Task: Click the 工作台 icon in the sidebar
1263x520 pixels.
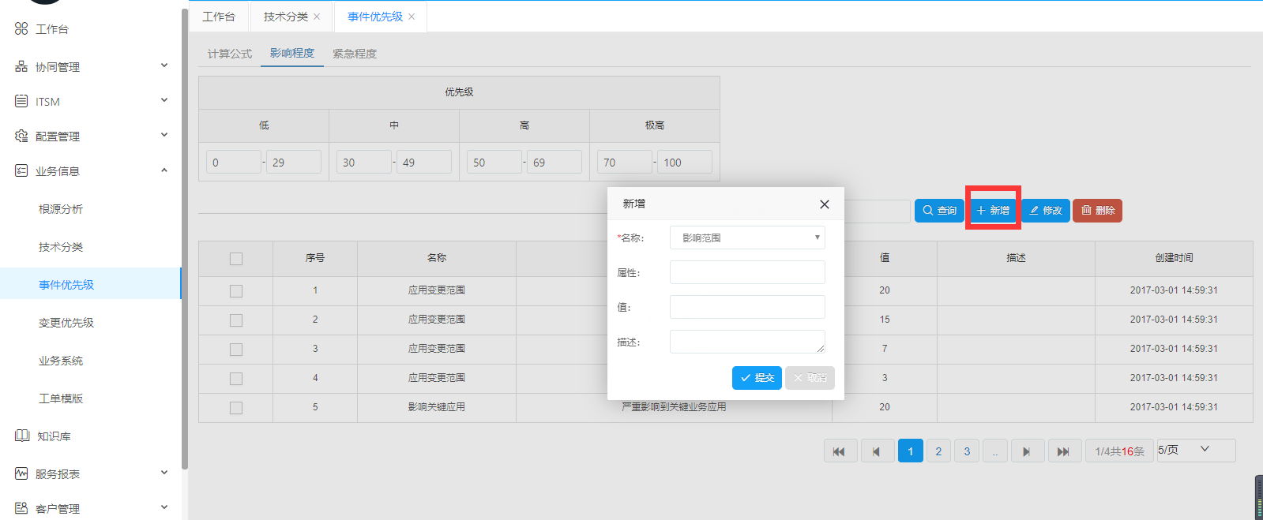Action: [x=21, y=28]
